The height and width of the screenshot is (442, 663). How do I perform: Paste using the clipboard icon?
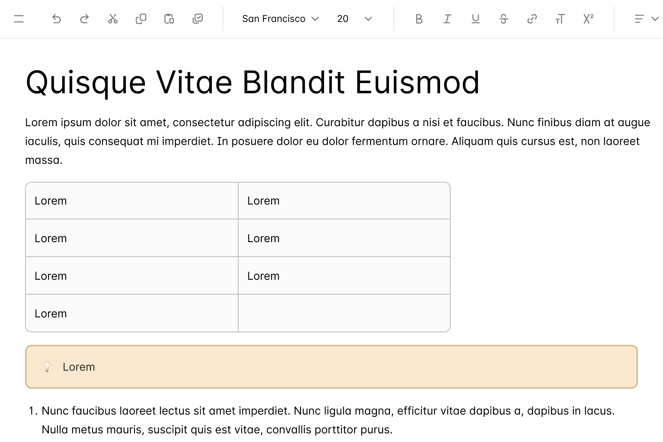[169, 19]
